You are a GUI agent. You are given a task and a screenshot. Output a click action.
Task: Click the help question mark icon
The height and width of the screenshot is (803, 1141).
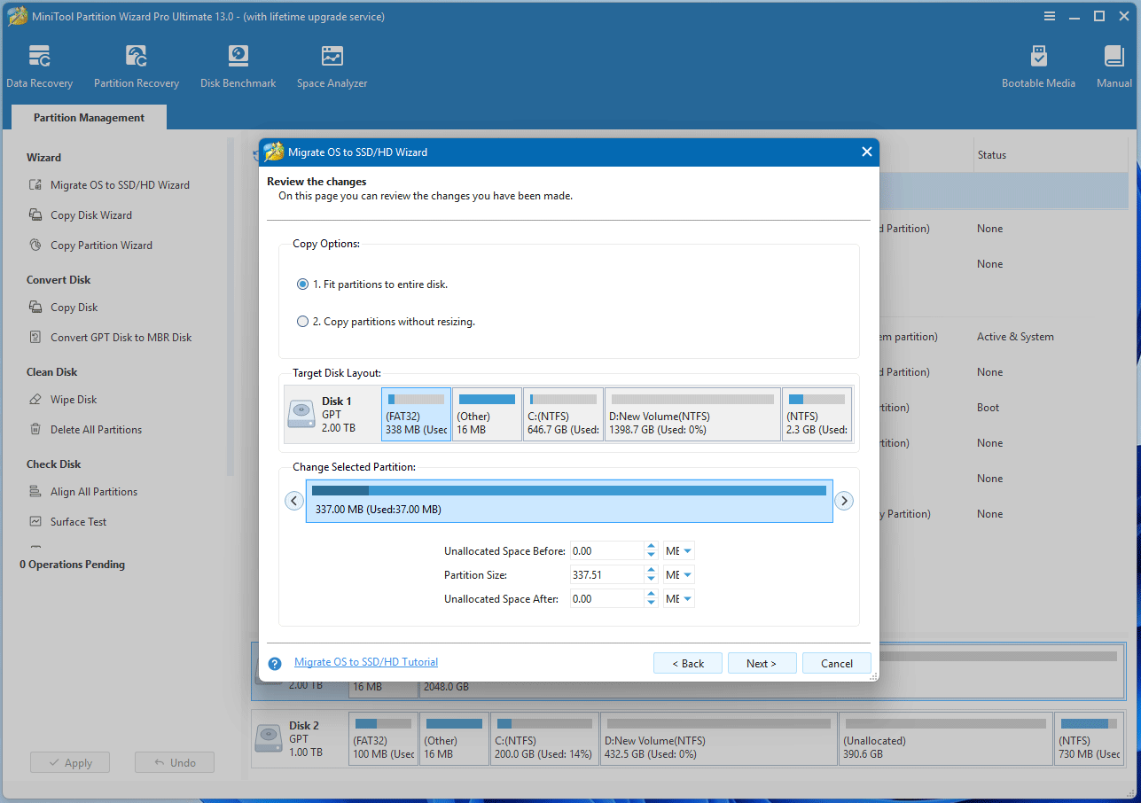(275, 663)
